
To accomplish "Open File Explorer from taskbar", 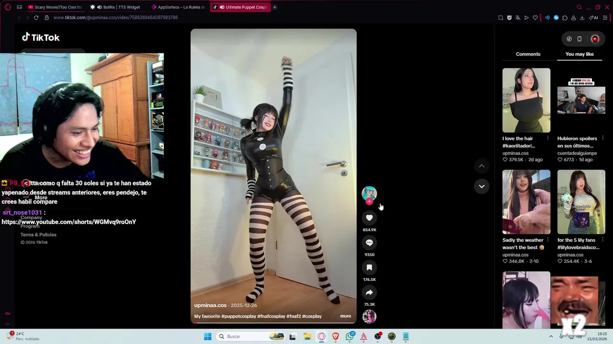I will (x=307, y=336).
